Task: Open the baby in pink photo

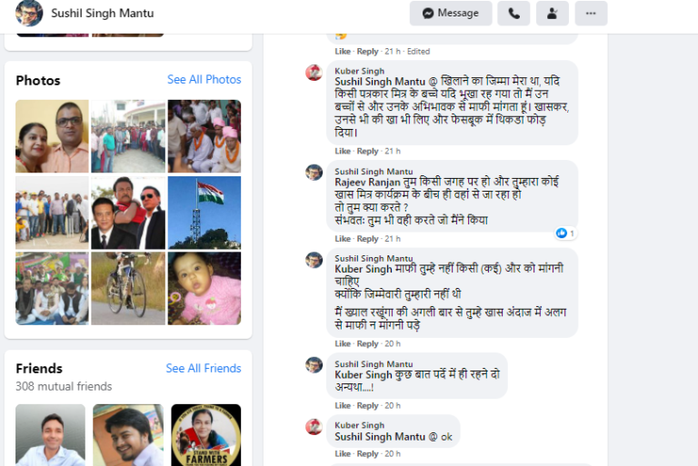Action: coord(204,289)
